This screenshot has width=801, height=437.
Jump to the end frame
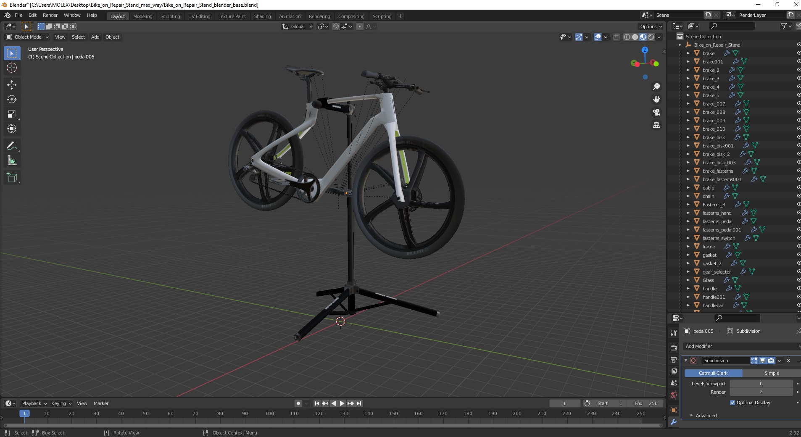coord(359,403)
